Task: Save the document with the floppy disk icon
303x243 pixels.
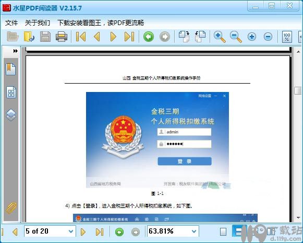Action: [x=45, y=37]
